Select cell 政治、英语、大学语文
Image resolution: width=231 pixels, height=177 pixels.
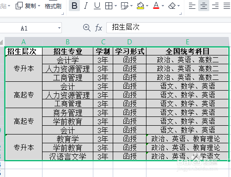point(188,156)
